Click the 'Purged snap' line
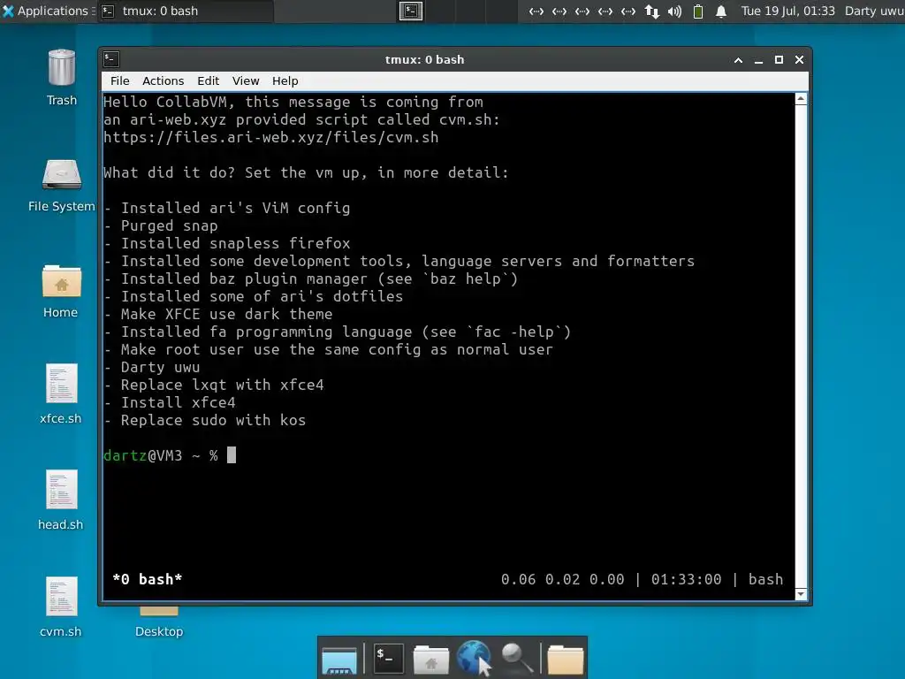 pyautogui.click(x=161, y=225)
